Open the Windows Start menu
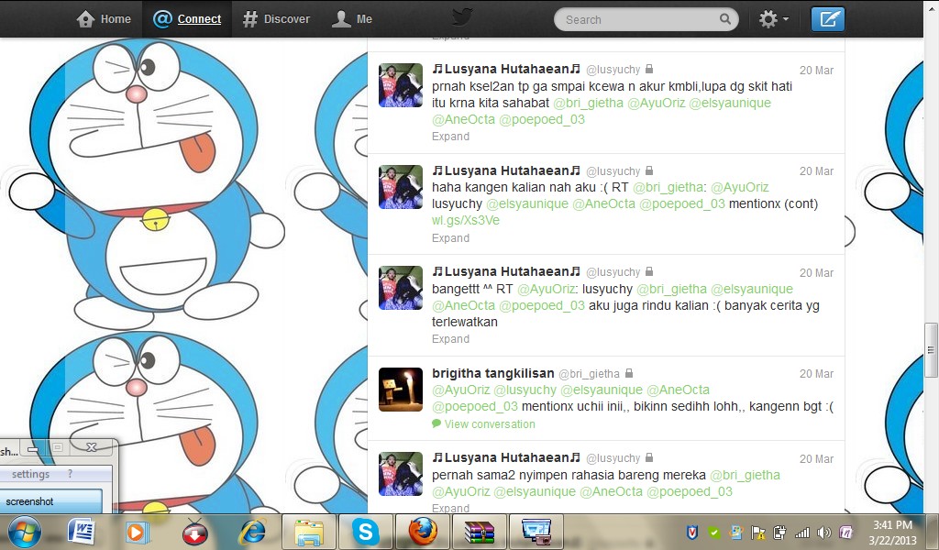Screen dimensions: 939x550 click(23, 532)
